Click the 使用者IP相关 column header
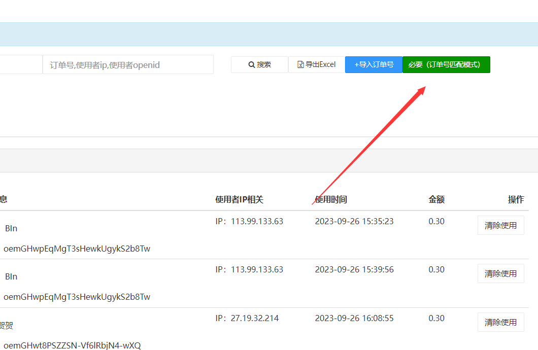Image resolution: width=538 pixels, height=350 pixels. 239,199
